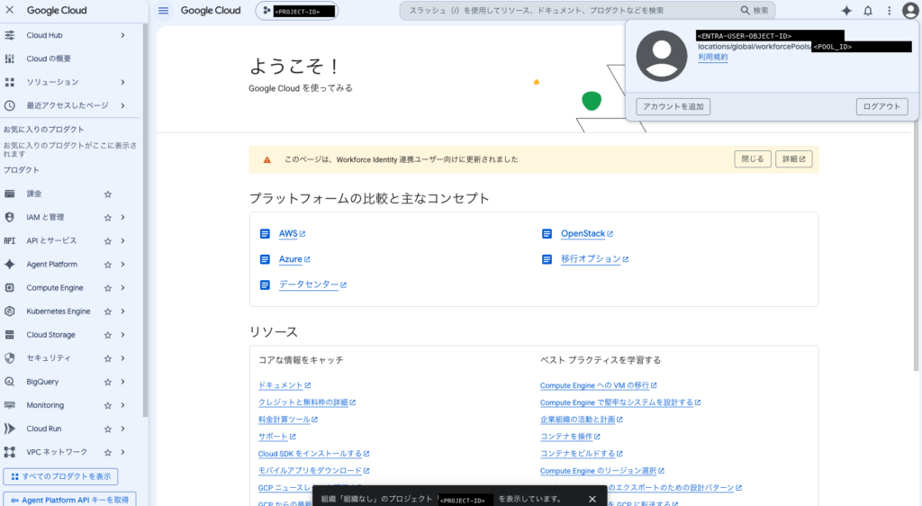Image resolution: width=922 pixels, height=506 pixels.
Task: Open Cloud SDK をインストールする link
Action: tap(313, 454)
